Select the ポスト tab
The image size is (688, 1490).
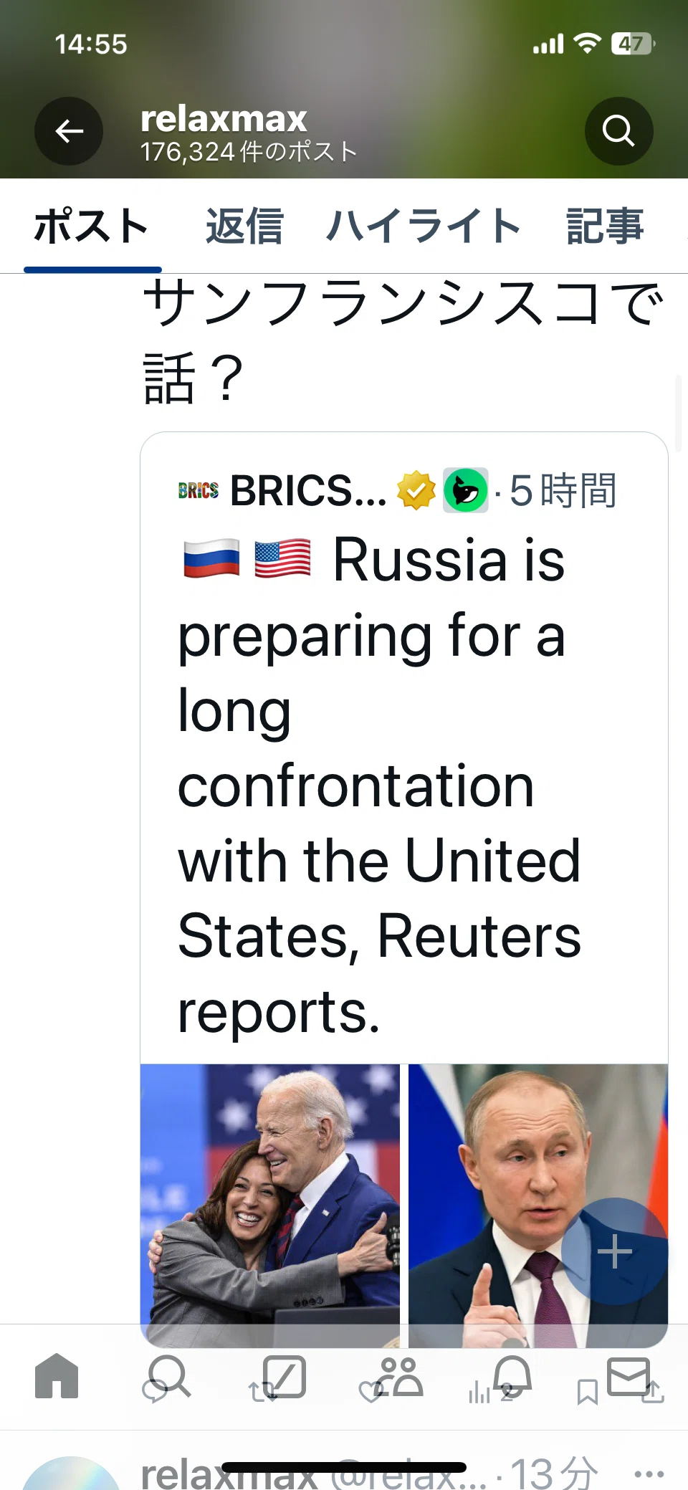(91, 226)
